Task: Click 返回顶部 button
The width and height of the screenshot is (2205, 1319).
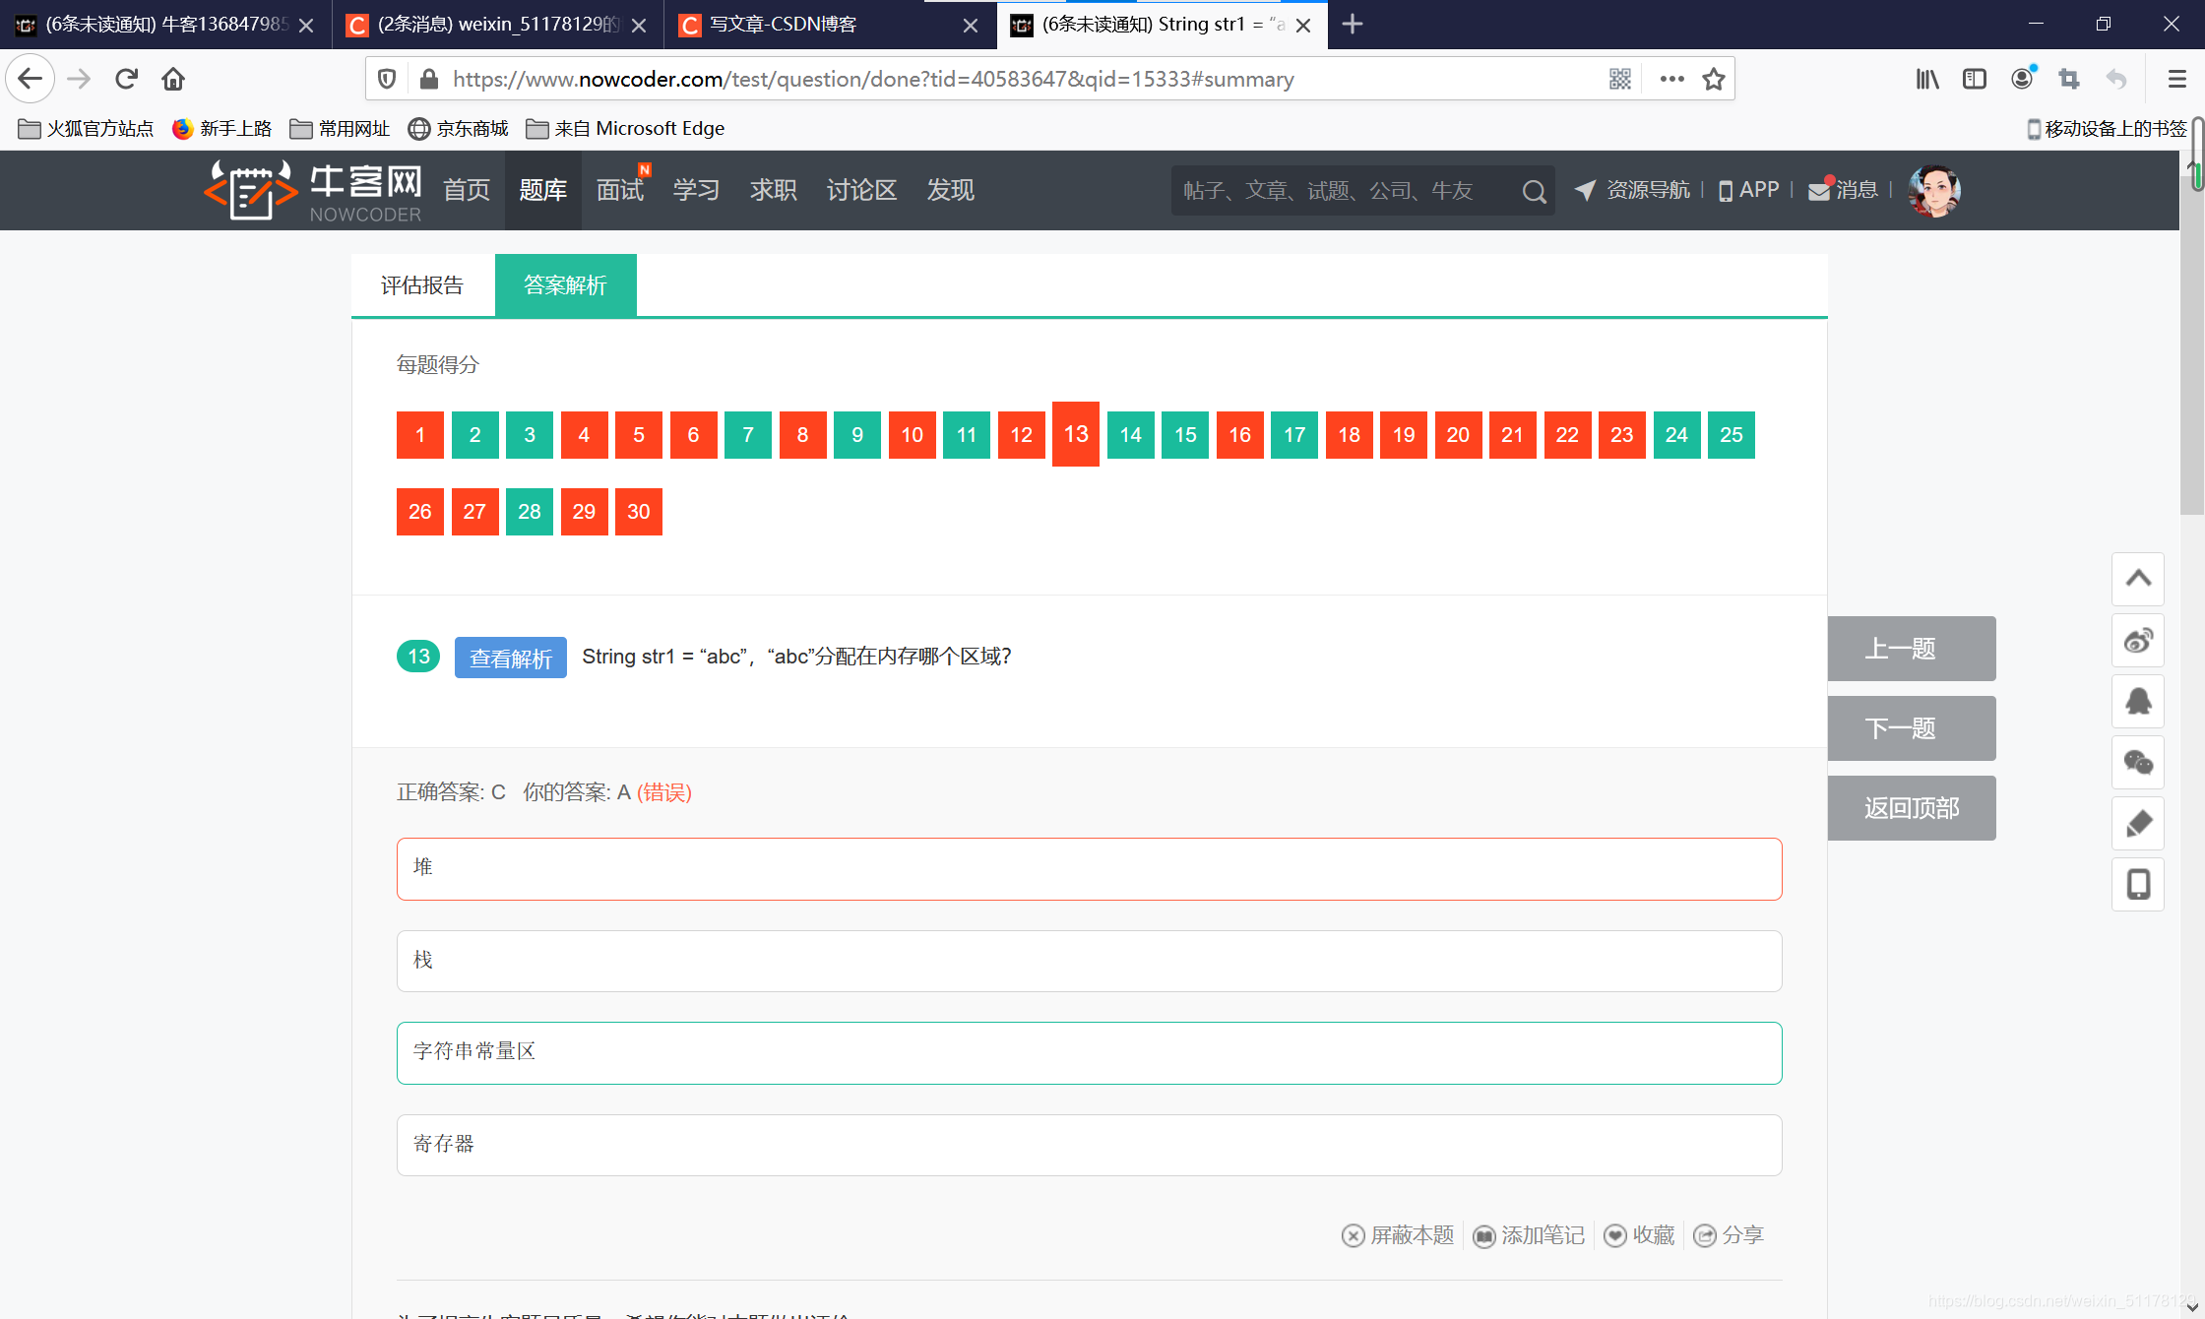Action: (x=1912, y=808)
